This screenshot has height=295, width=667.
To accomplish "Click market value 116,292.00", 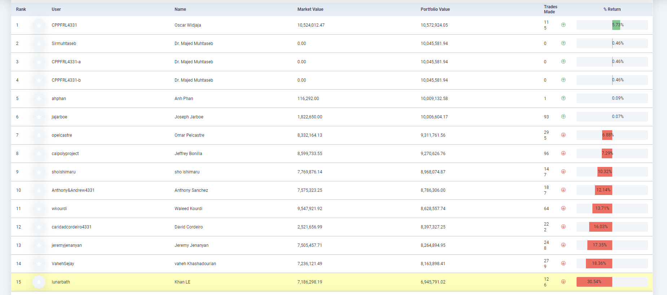I will click(x=308, y=99).
